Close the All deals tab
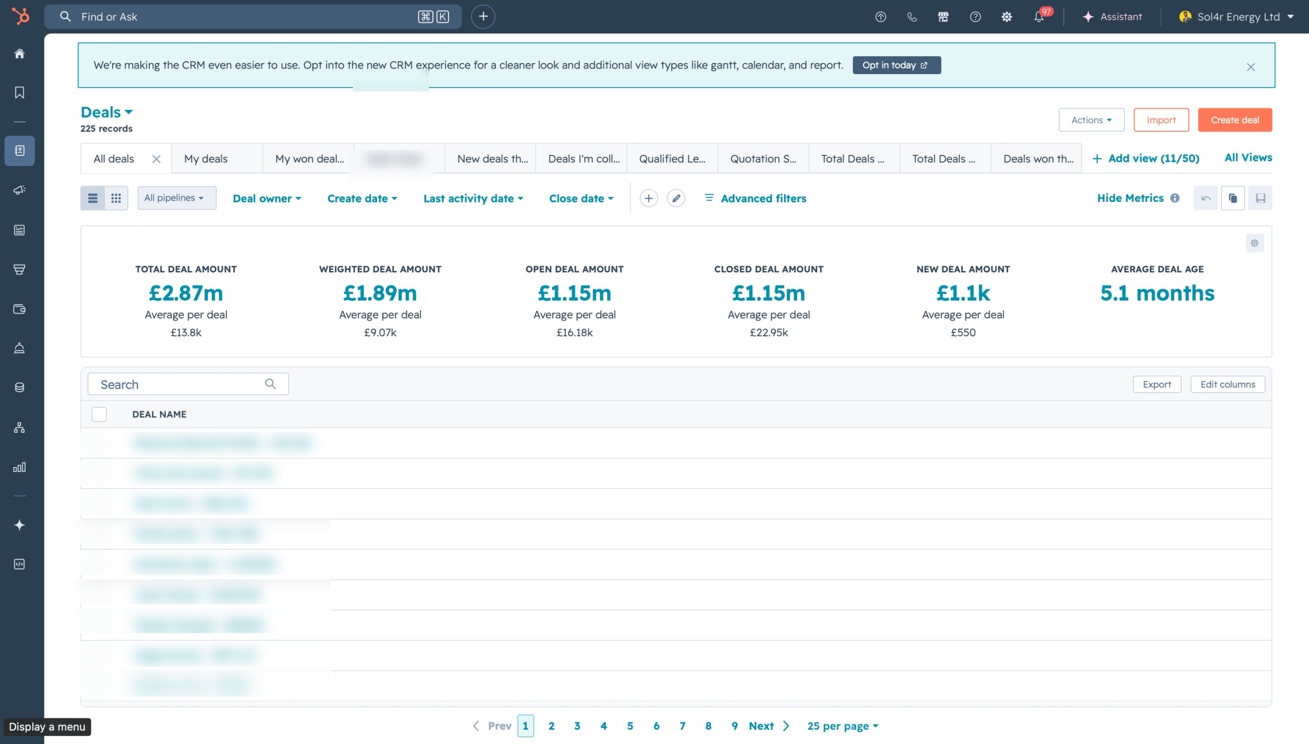The height and width of the screenshot is (744, 1309). (156, 159)
